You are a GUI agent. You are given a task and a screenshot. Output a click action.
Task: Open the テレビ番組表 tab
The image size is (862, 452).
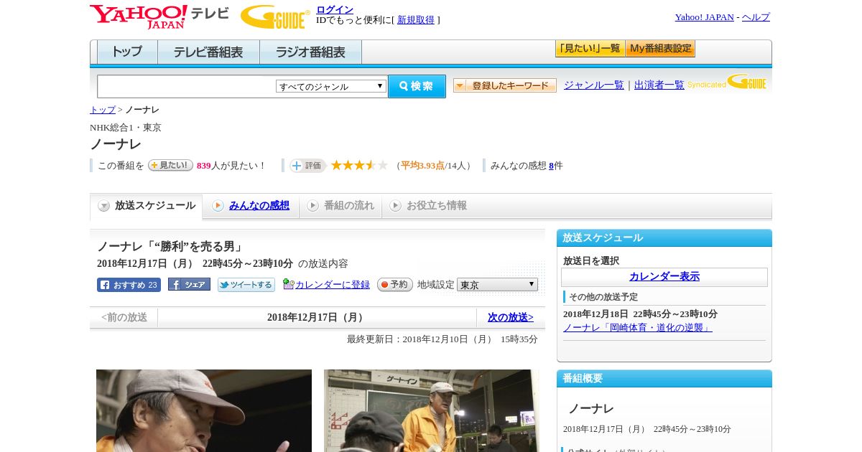coord(208,52)
